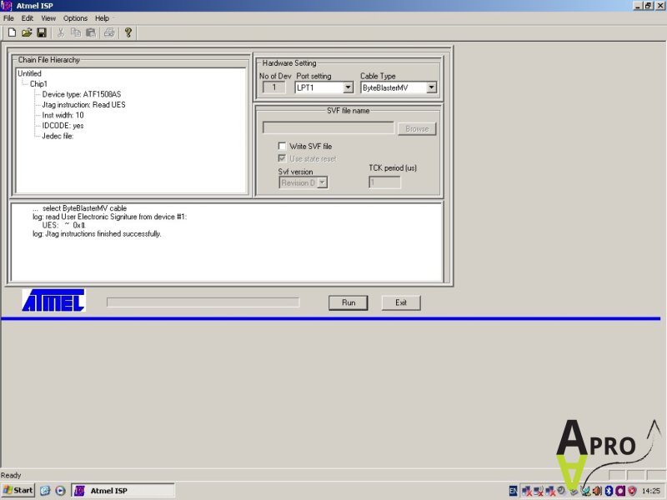Click the Open folder toolbar icon
This screenshot has height=500, width=667.
click(x=27, y=32)
